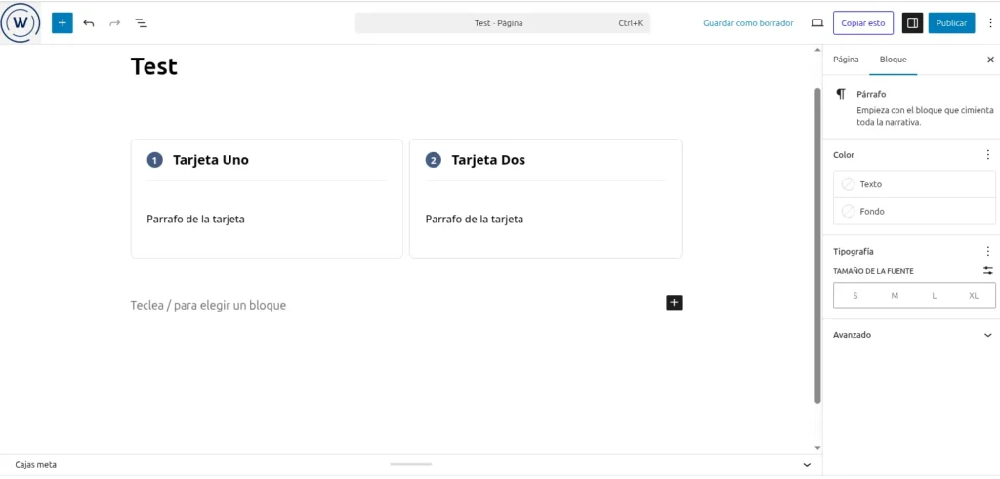Click the WordPress site logo icon

[x=21, y=22]
